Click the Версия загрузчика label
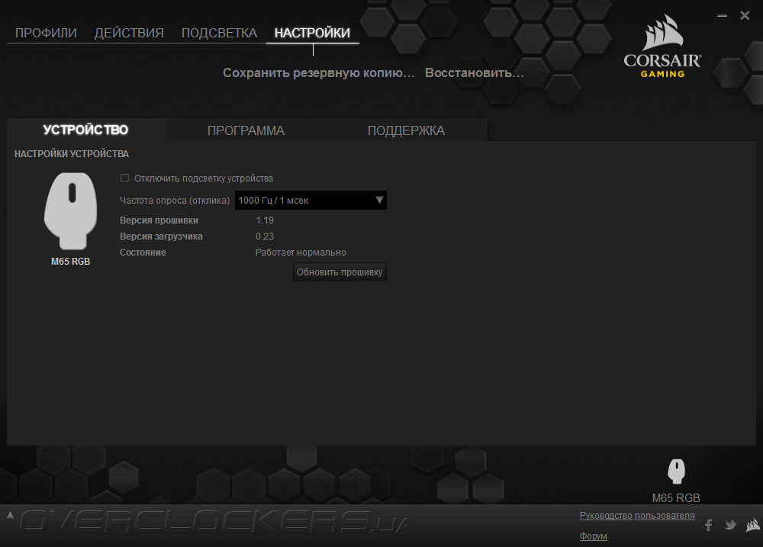763x547 pixels. 161,236
